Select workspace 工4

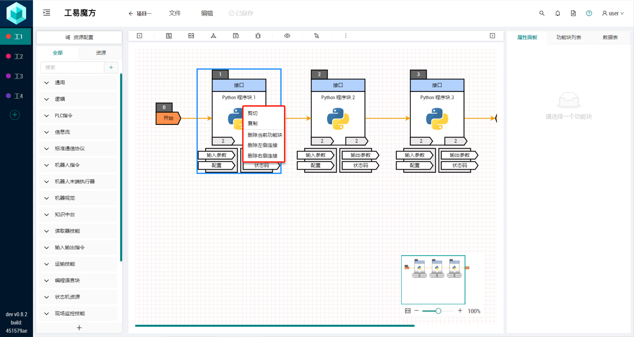point(15,96)
